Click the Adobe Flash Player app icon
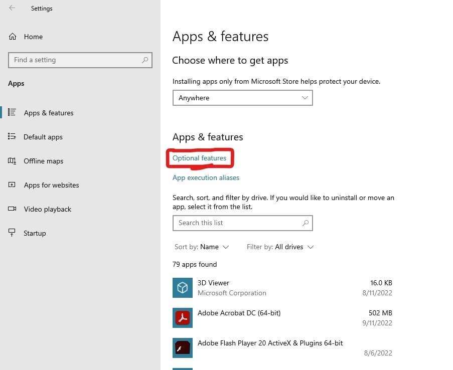 [x=182, y=347]
